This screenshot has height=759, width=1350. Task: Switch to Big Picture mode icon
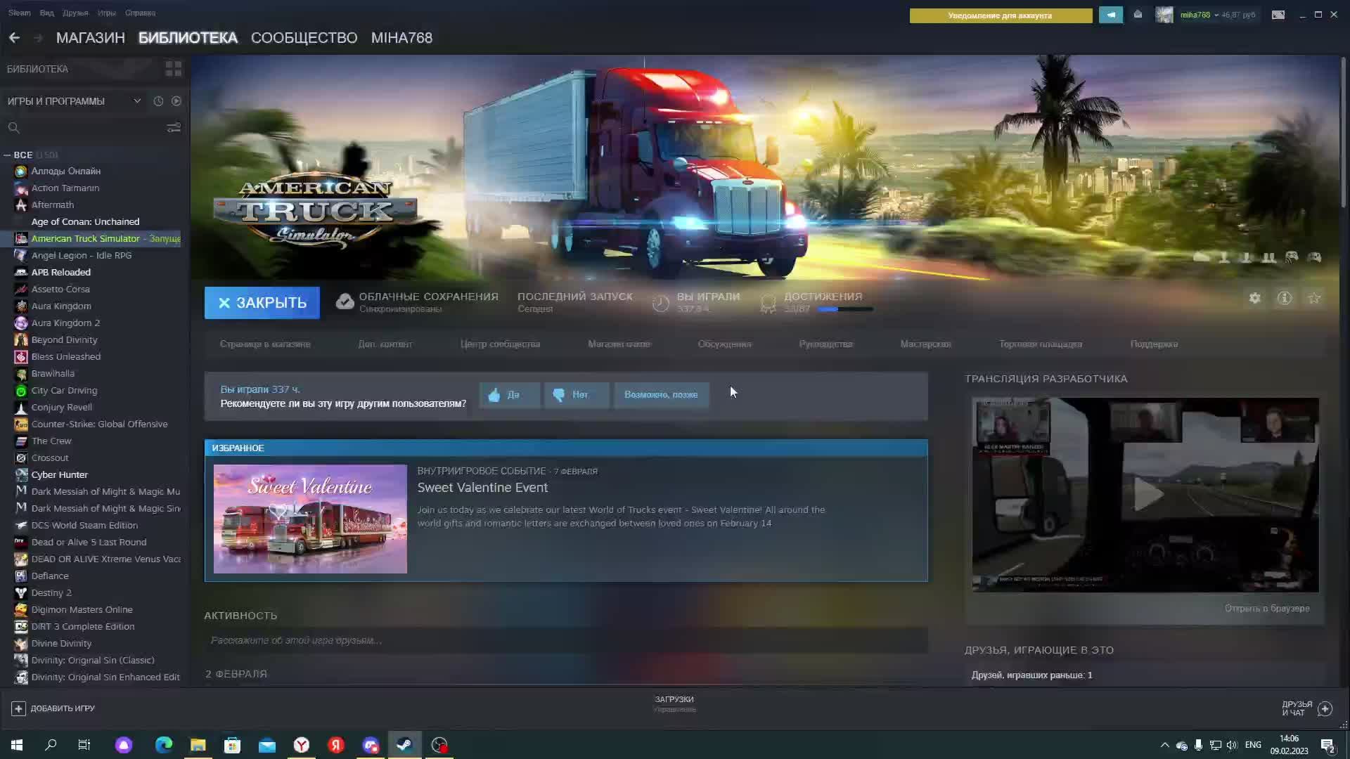(x=1278, y=15)
